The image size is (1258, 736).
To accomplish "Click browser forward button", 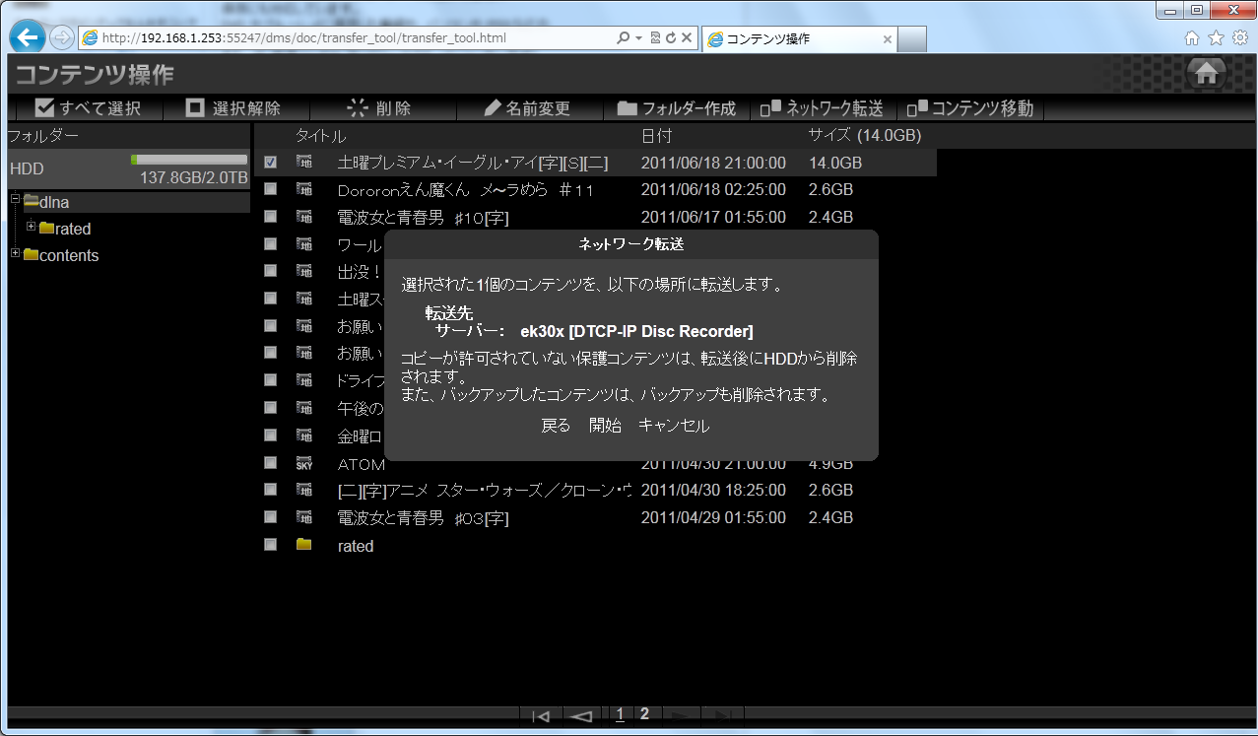I will (61, 37).
